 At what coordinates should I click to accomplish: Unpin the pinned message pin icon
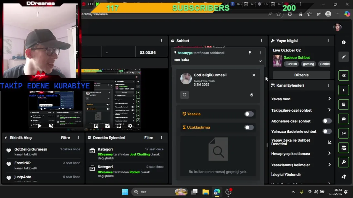click(250, 53)
